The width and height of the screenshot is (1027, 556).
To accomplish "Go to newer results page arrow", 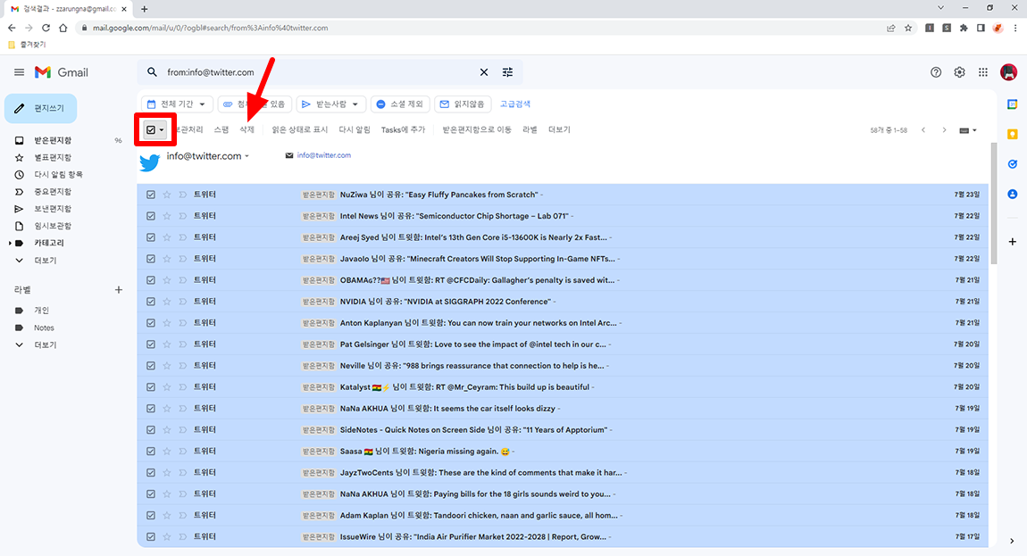I will click(923, 129).
